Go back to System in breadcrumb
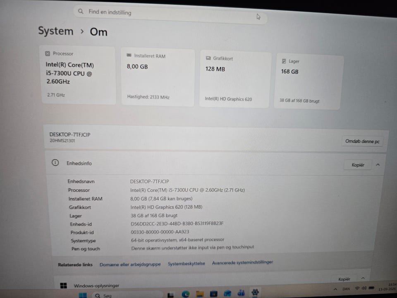Image resolution: width=397 pixels, height=298 pixels. (56, 31)
